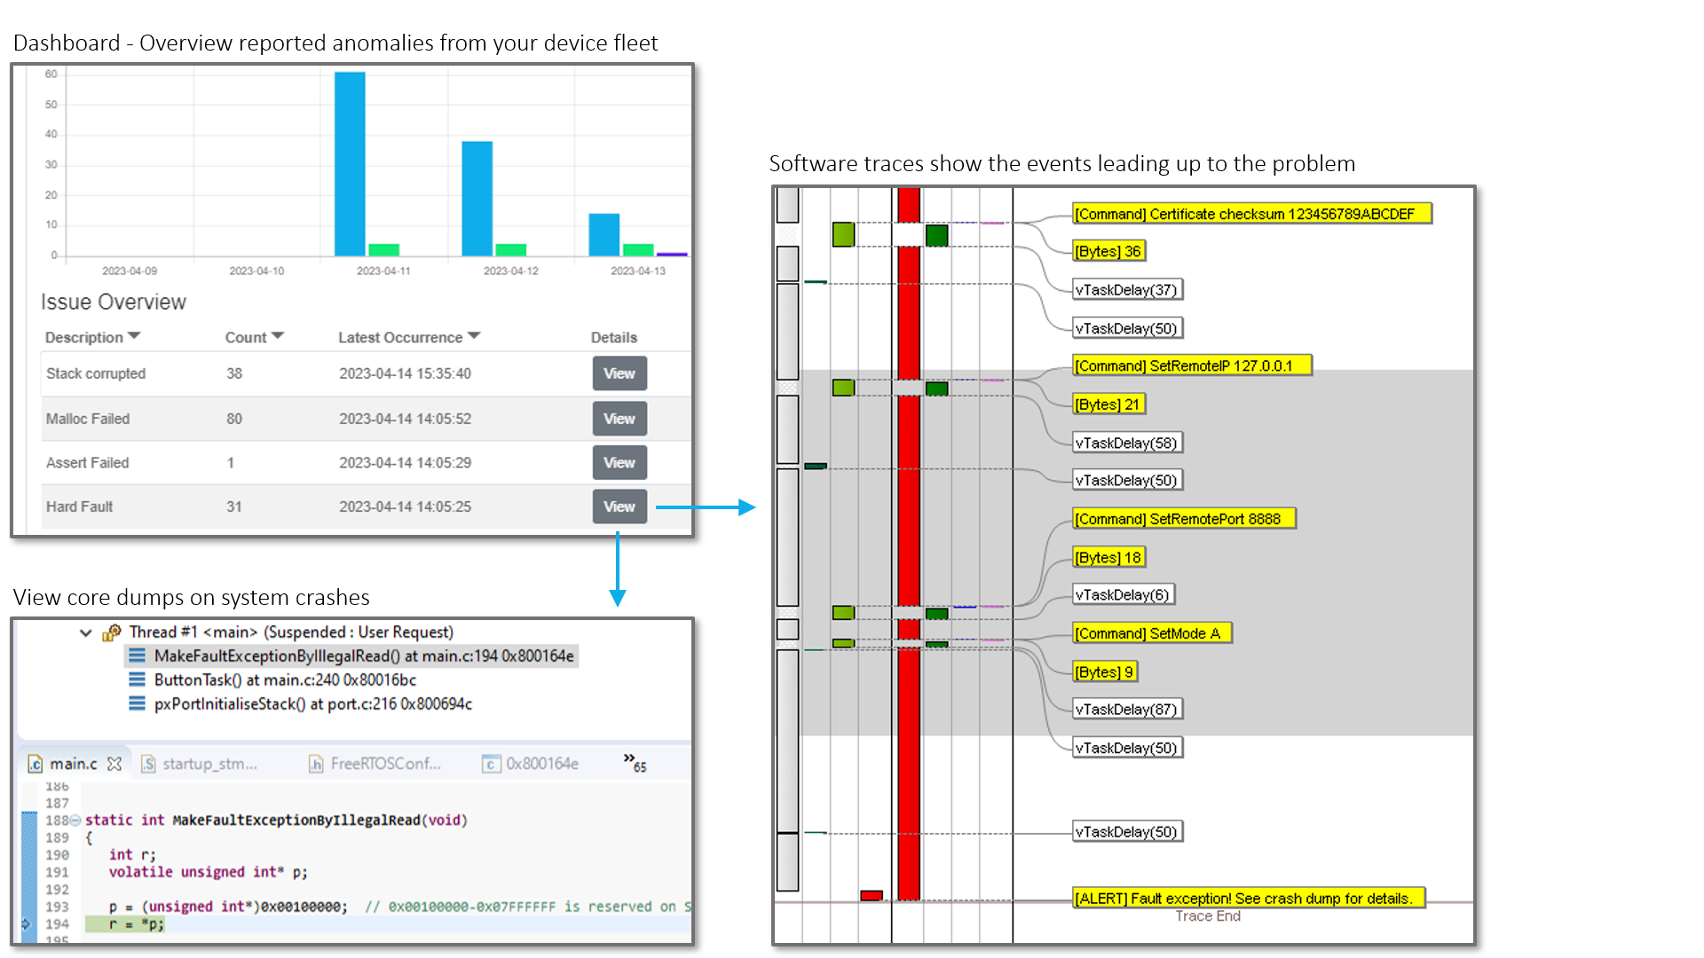Viewport: 1704px width, 958px height.
Task: Select the ButtonTask stack frame icon
Action: [x=137, y=679]
